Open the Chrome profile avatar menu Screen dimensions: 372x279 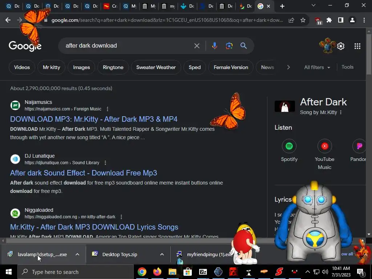click(352, 20)
